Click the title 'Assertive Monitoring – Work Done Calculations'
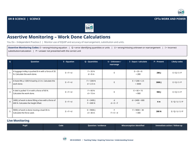The image size is (194, 150). [59, 37]
